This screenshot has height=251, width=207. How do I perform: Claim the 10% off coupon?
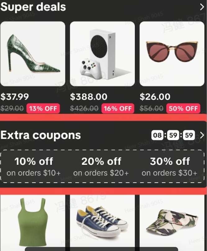pos(34,167)
